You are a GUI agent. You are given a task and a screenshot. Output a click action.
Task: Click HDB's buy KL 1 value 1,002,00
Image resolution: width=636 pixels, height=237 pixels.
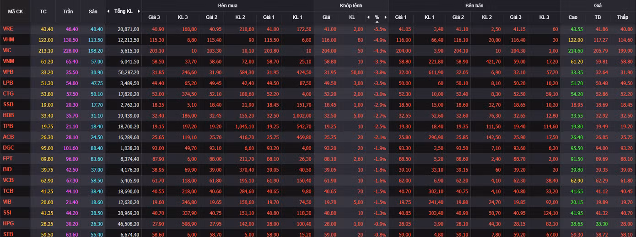302,115
